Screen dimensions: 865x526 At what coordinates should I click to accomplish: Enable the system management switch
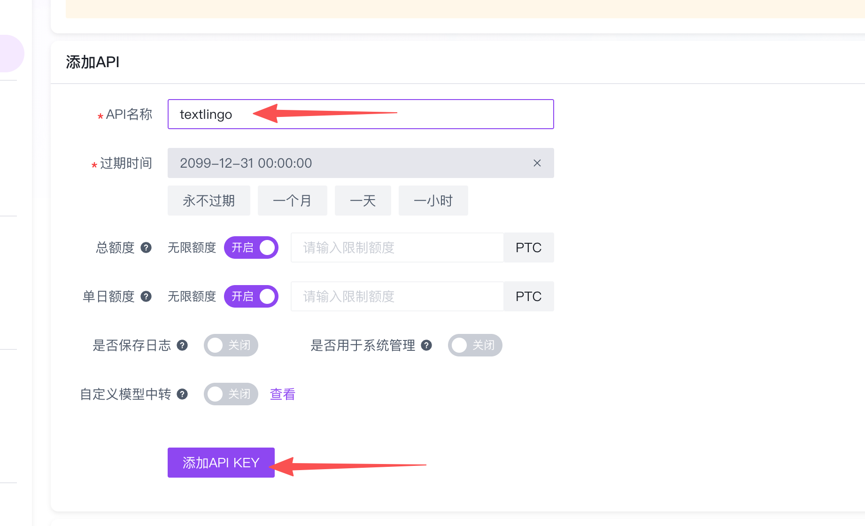475,345
